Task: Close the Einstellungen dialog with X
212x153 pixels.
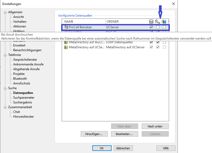Action: coord(173,4)
